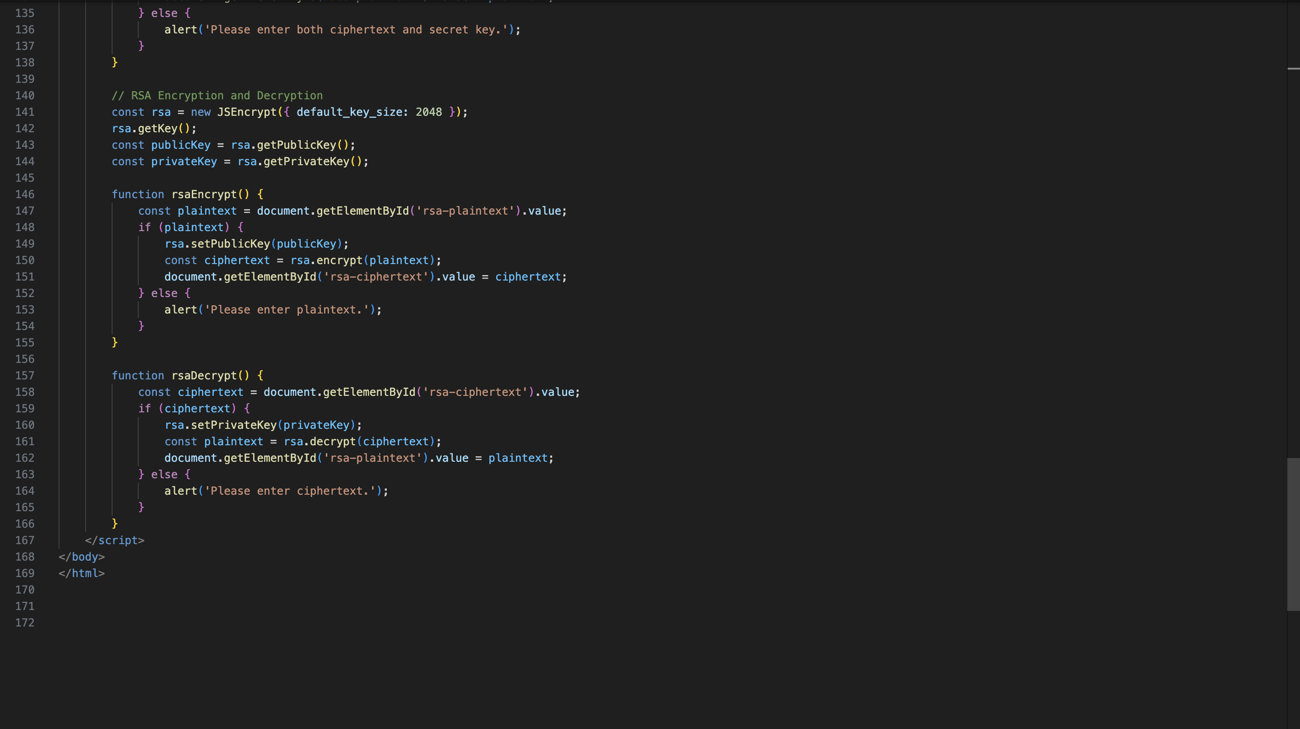1300x729 pixels.
Task: Click the 2048 key size value
Action: pyautogui.click(x=428, y=112)
